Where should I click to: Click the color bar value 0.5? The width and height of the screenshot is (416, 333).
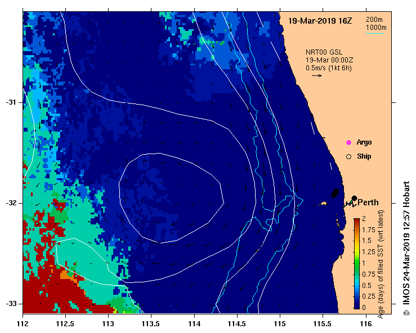coord(367,286)
